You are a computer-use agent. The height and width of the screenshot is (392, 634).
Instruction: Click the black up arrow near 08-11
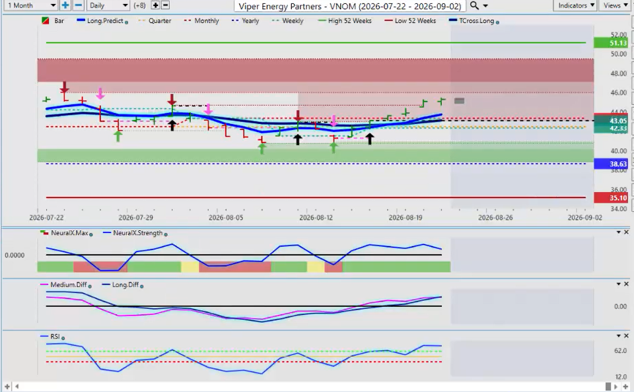pyautogui.click(x=298, y=140)
